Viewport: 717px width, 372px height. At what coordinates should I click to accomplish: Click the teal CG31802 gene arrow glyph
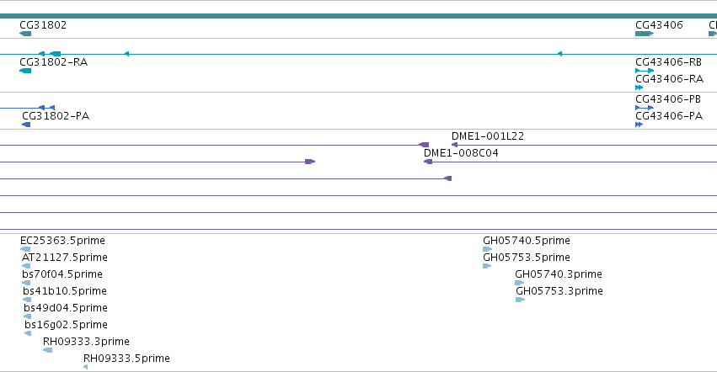point(25,34)
